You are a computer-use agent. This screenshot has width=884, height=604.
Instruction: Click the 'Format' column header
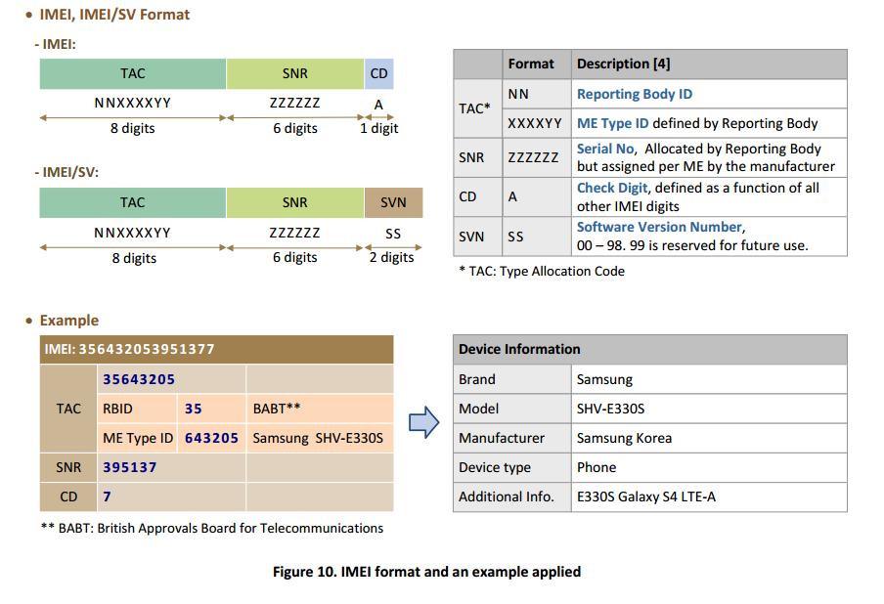point(537,65)
